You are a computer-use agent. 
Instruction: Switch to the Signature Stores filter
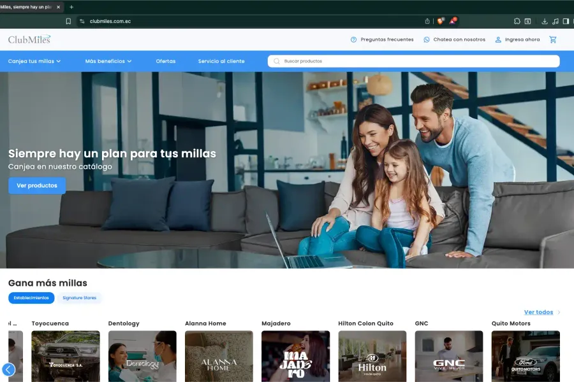point(80,298)
